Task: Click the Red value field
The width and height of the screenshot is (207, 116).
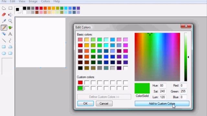Action: click(183, 86)
